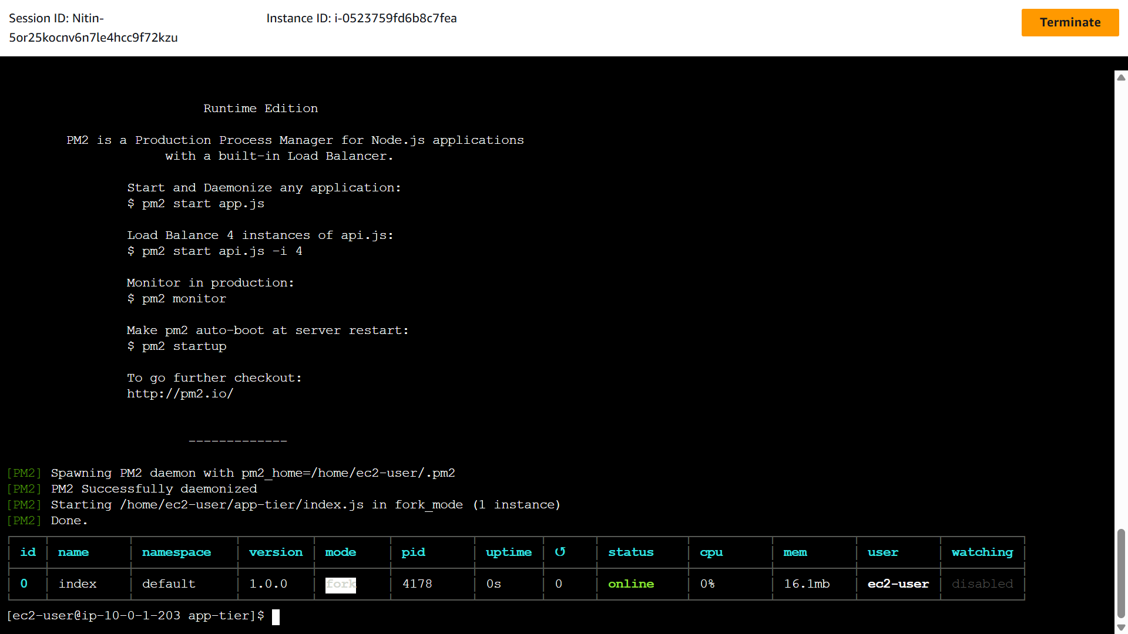Click the 'name' column header
The height and width of the screenshot is (634, 1128).
point(73,552)
